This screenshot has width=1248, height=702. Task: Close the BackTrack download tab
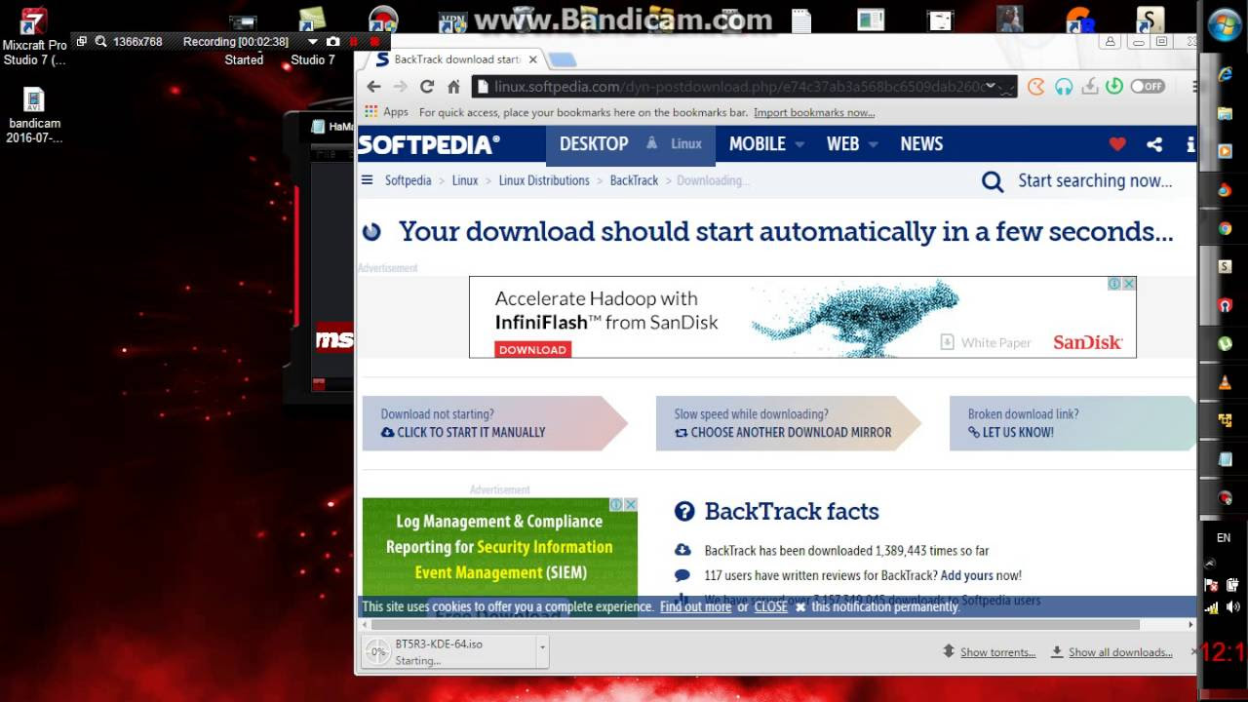tap(534, 59)
